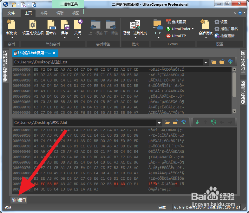Open Set Compare Options (设置比较选项)
The image size is (249, 213).
pos(33,27)
